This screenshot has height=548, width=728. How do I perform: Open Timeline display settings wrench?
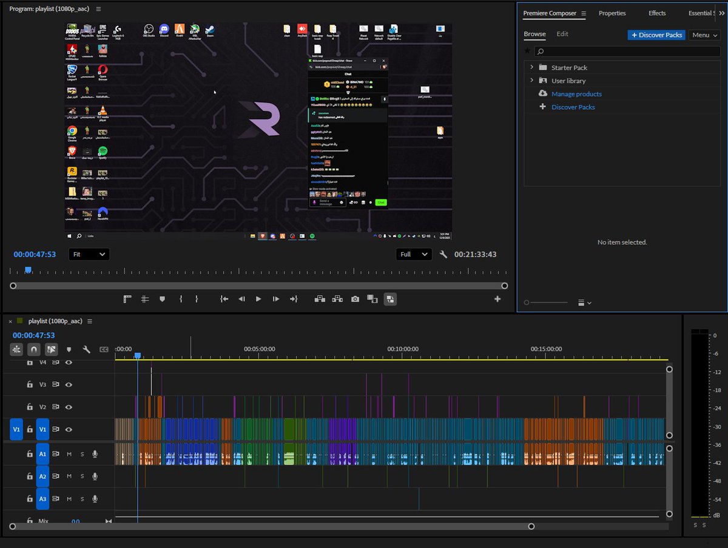click(x=86, y=350)
